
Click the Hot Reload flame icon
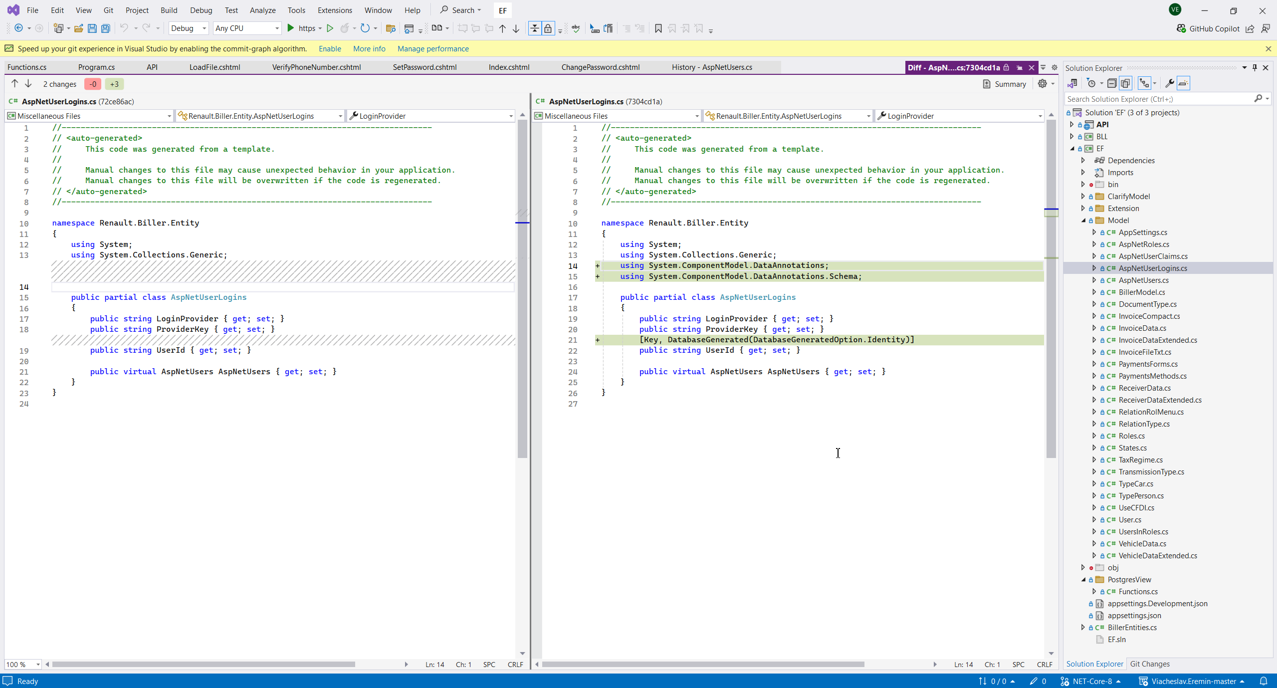coord(345,28)
